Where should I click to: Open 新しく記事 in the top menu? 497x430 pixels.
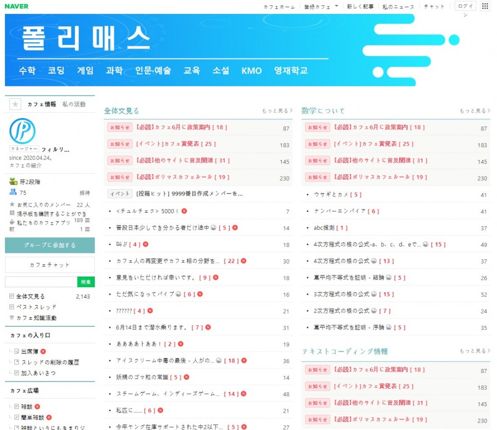[360, 6]
